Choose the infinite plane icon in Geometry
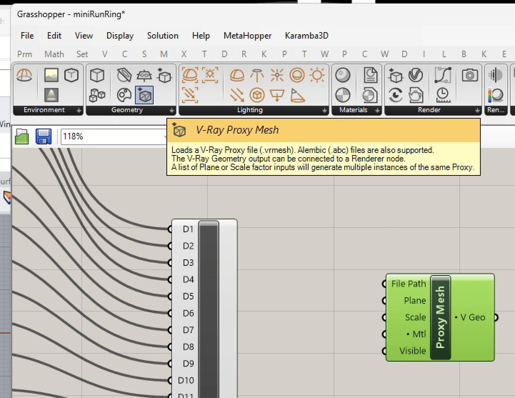 click(x=144, y=75)
